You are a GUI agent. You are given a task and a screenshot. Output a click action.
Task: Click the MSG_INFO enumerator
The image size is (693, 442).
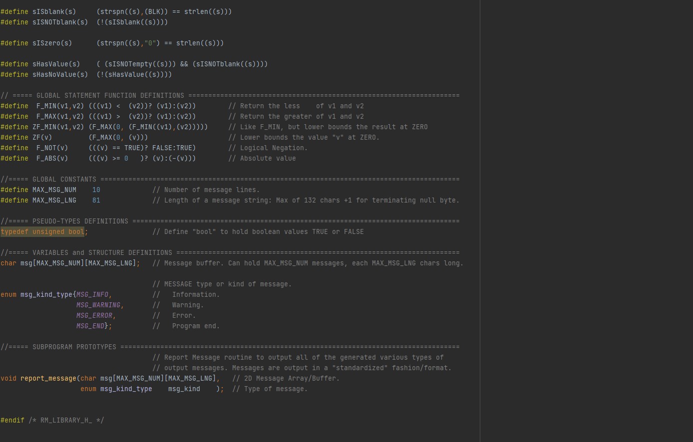click(92, 295)
